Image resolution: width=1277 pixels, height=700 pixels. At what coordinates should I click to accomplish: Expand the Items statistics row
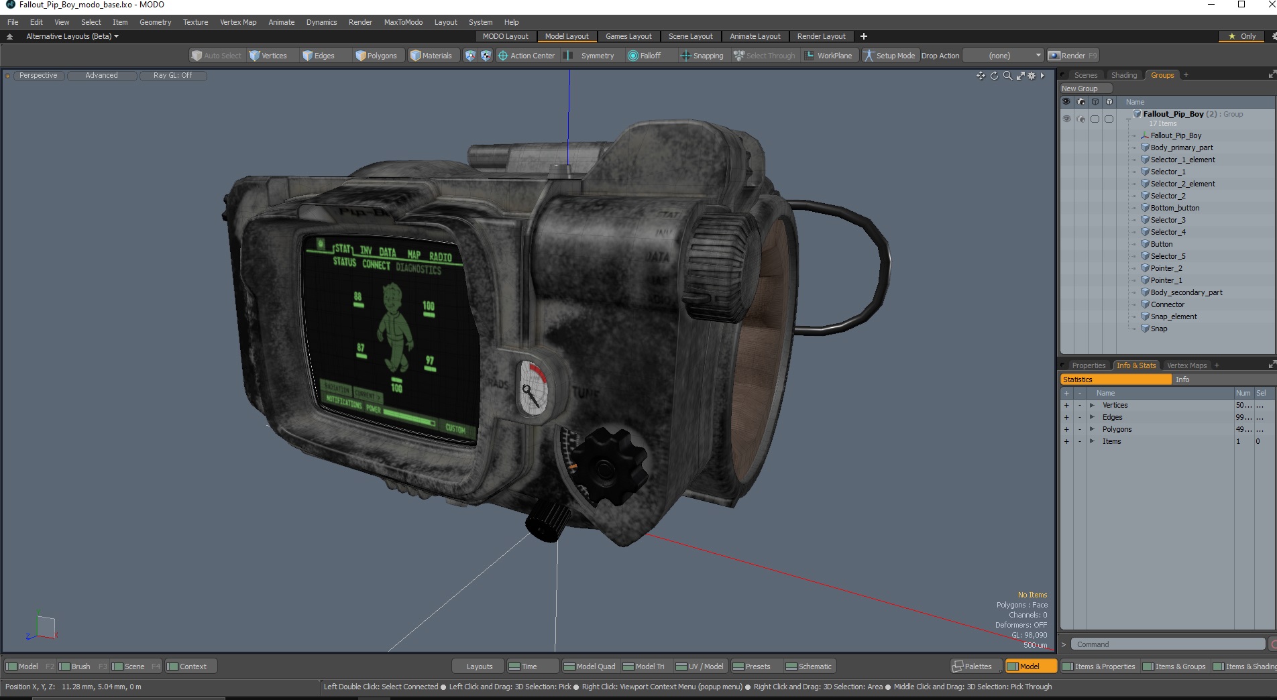click(1092, 441)
